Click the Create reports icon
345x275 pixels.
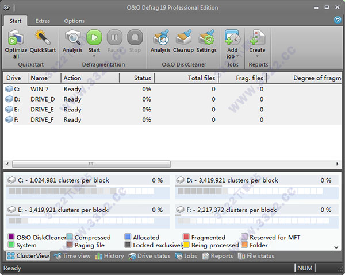point(257,37)
